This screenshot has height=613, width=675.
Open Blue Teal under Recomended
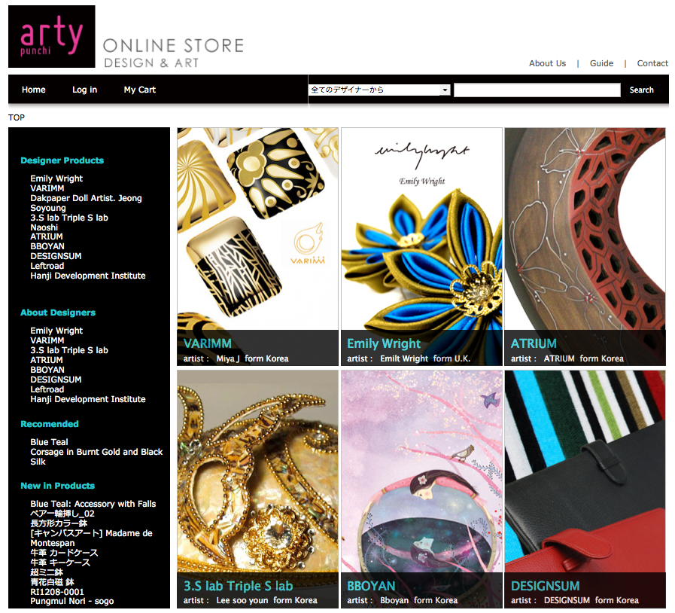point(49,442)
